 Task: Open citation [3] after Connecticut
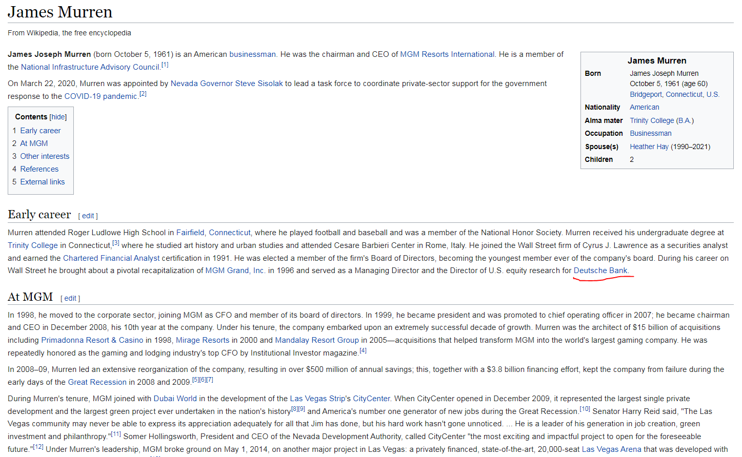[x=116, y=243]
